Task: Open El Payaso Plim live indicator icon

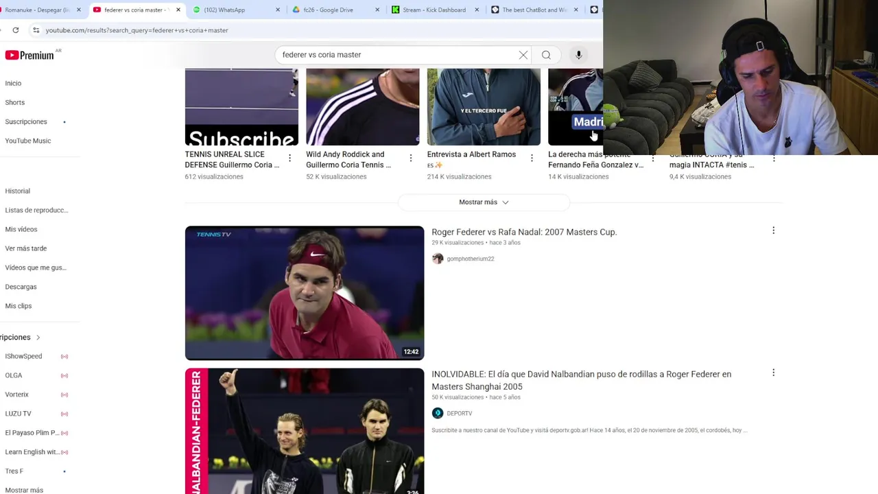Action: [64, 433]
